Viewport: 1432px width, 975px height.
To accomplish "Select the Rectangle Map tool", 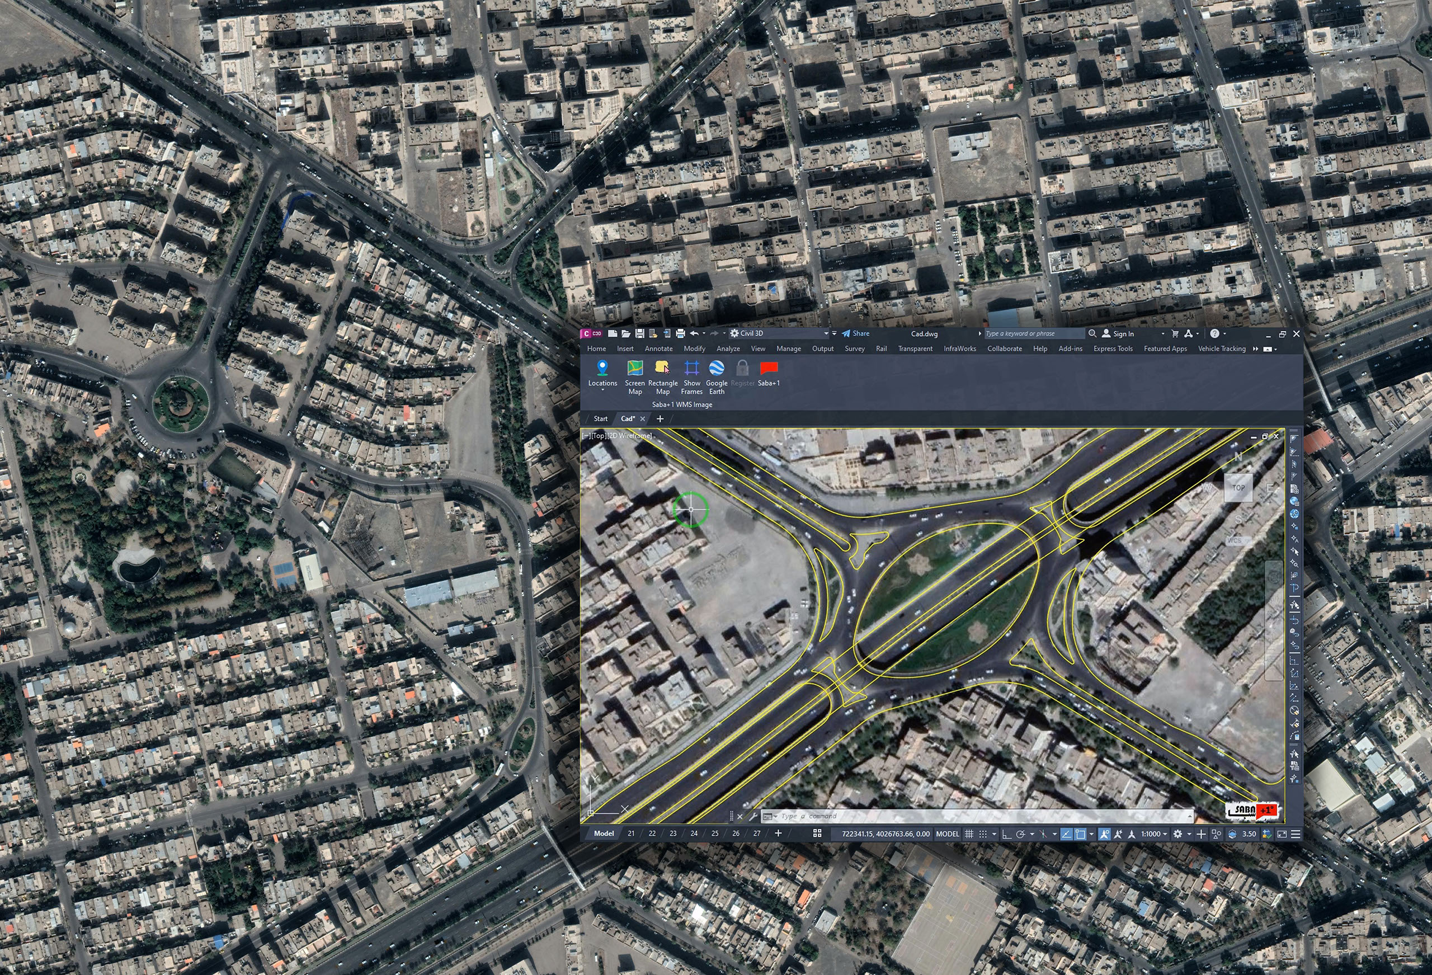I will pos(662,369).
